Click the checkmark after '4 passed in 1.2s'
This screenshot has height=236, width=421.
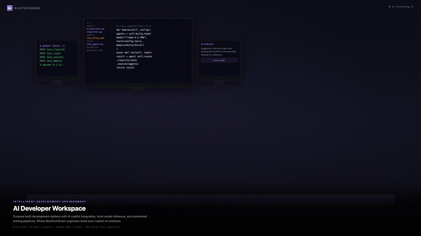pos(64,65)
